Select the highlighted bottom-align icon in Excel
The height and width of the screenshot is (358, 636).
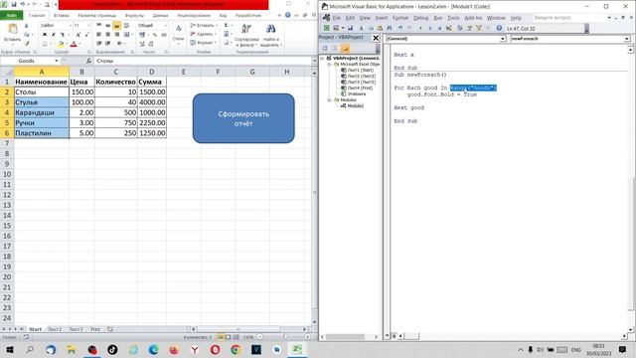(x=117, y=26)
